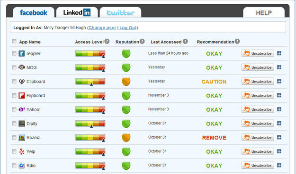Click the green reputation shield for Rdio
Image resolution: width=296 pixels, height=174 pixels.
[x=126, y=166]
